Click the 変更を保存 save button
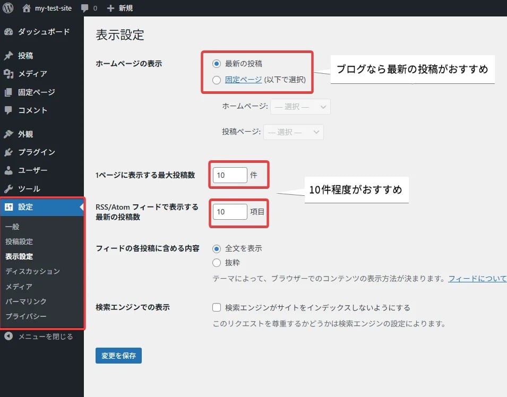 point(118,357)
